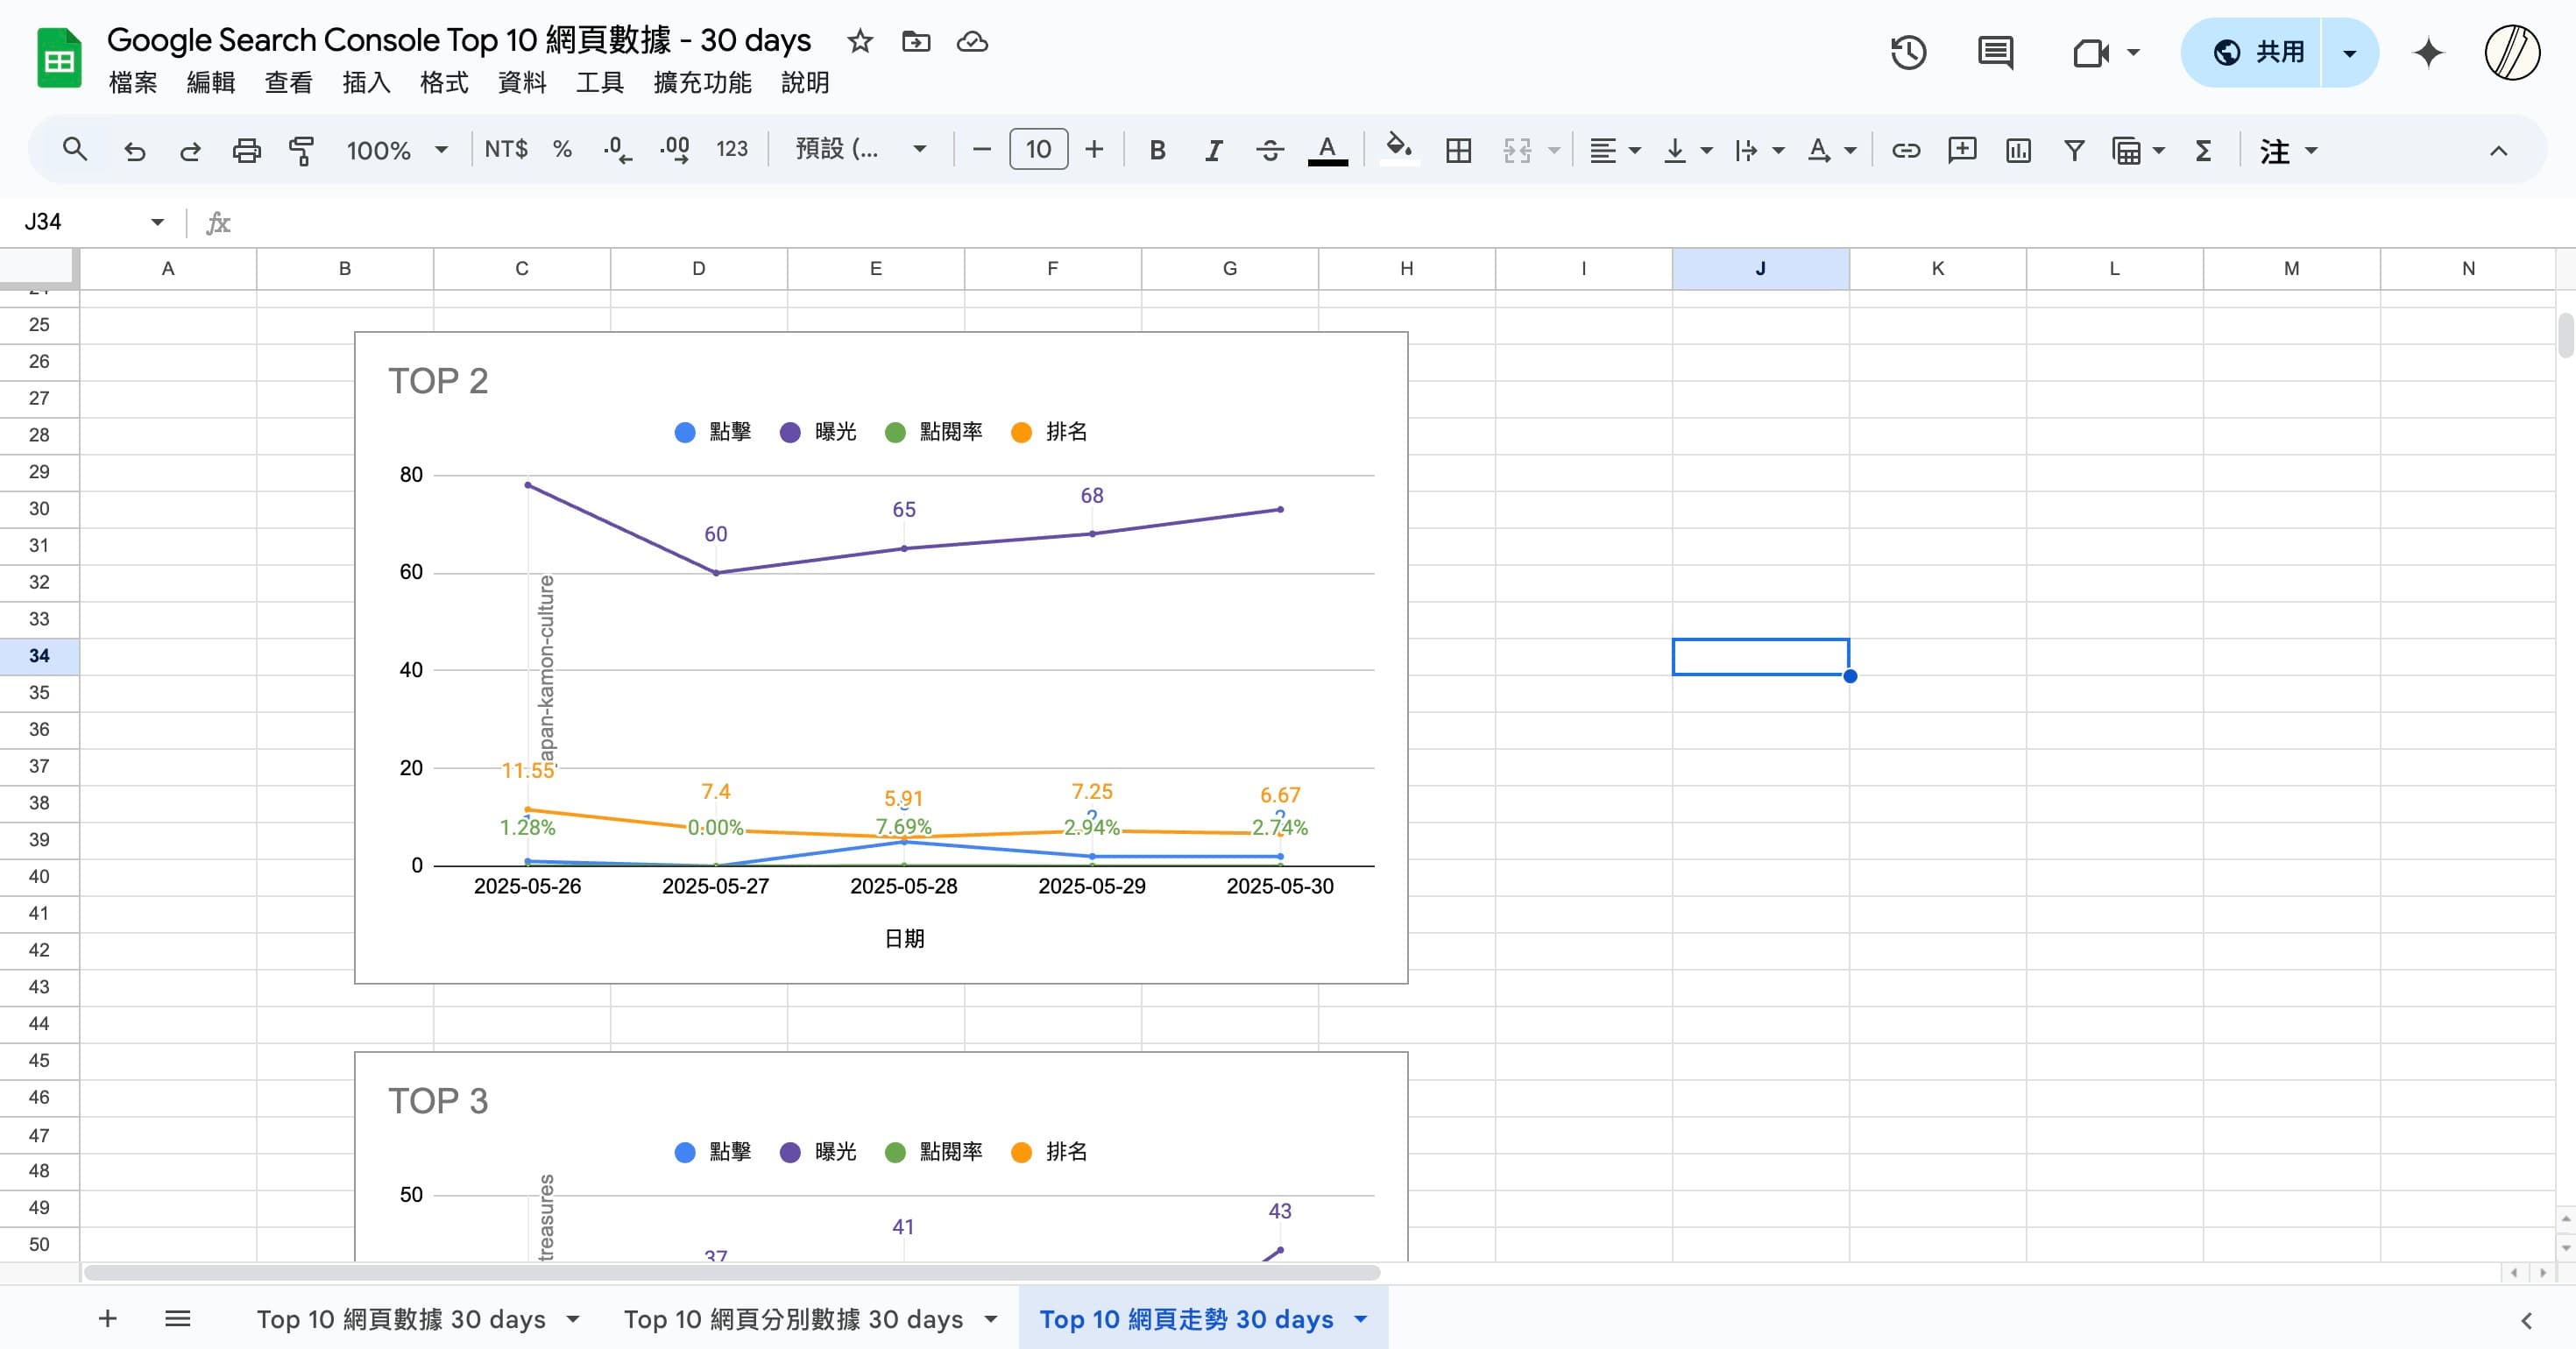Viewport: 2576px width, 1349px height.
Task: Select the Paint format tool
Action: coord(301,150)
